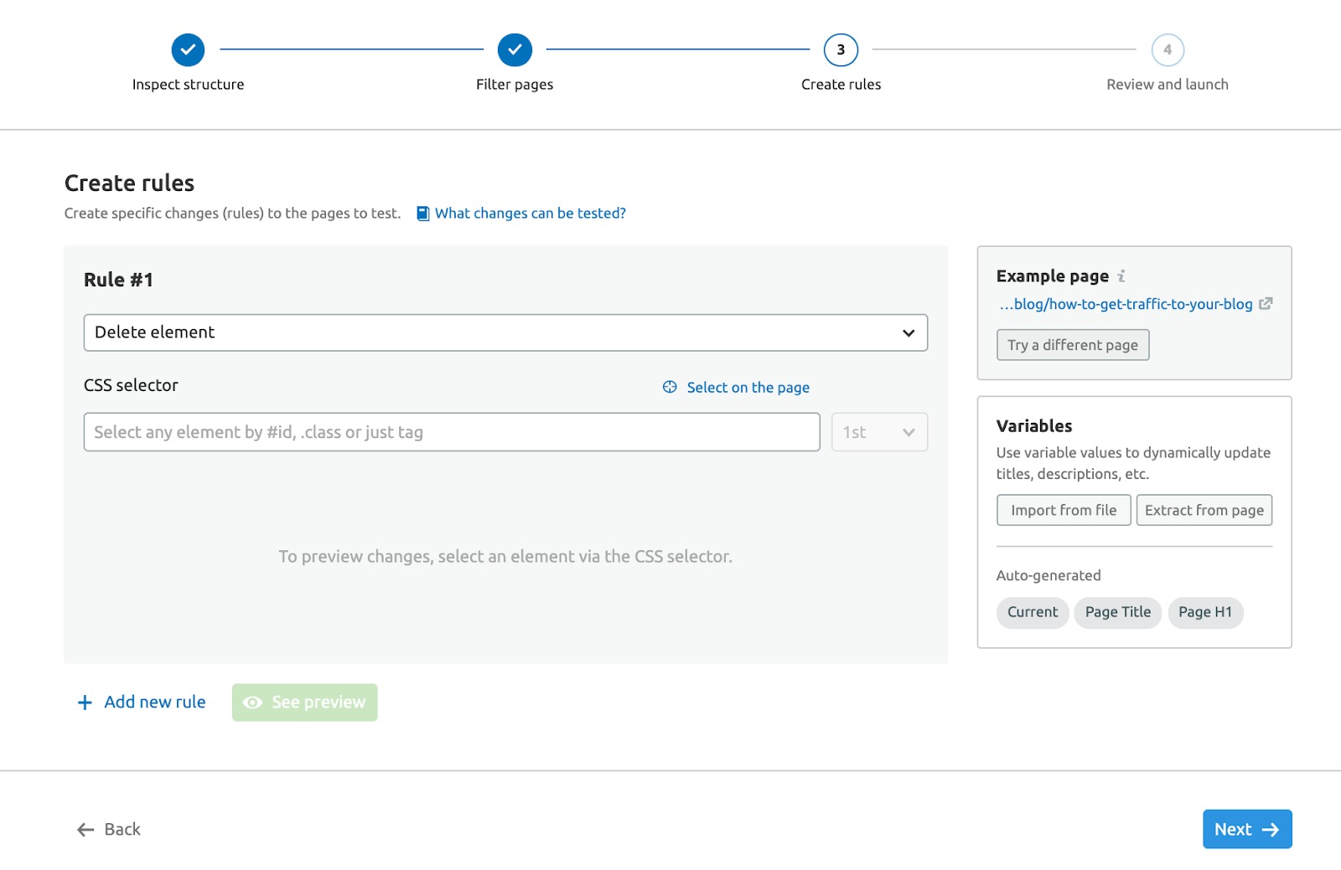Select the Page Title variable chip
Screen dimensions: 1341x870
coord(1117,612)
